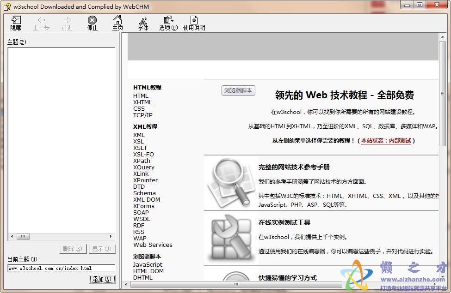Open the Web Services tutorial link
Image resolution: width=451 pixels, height=293 pixels.
153,245
